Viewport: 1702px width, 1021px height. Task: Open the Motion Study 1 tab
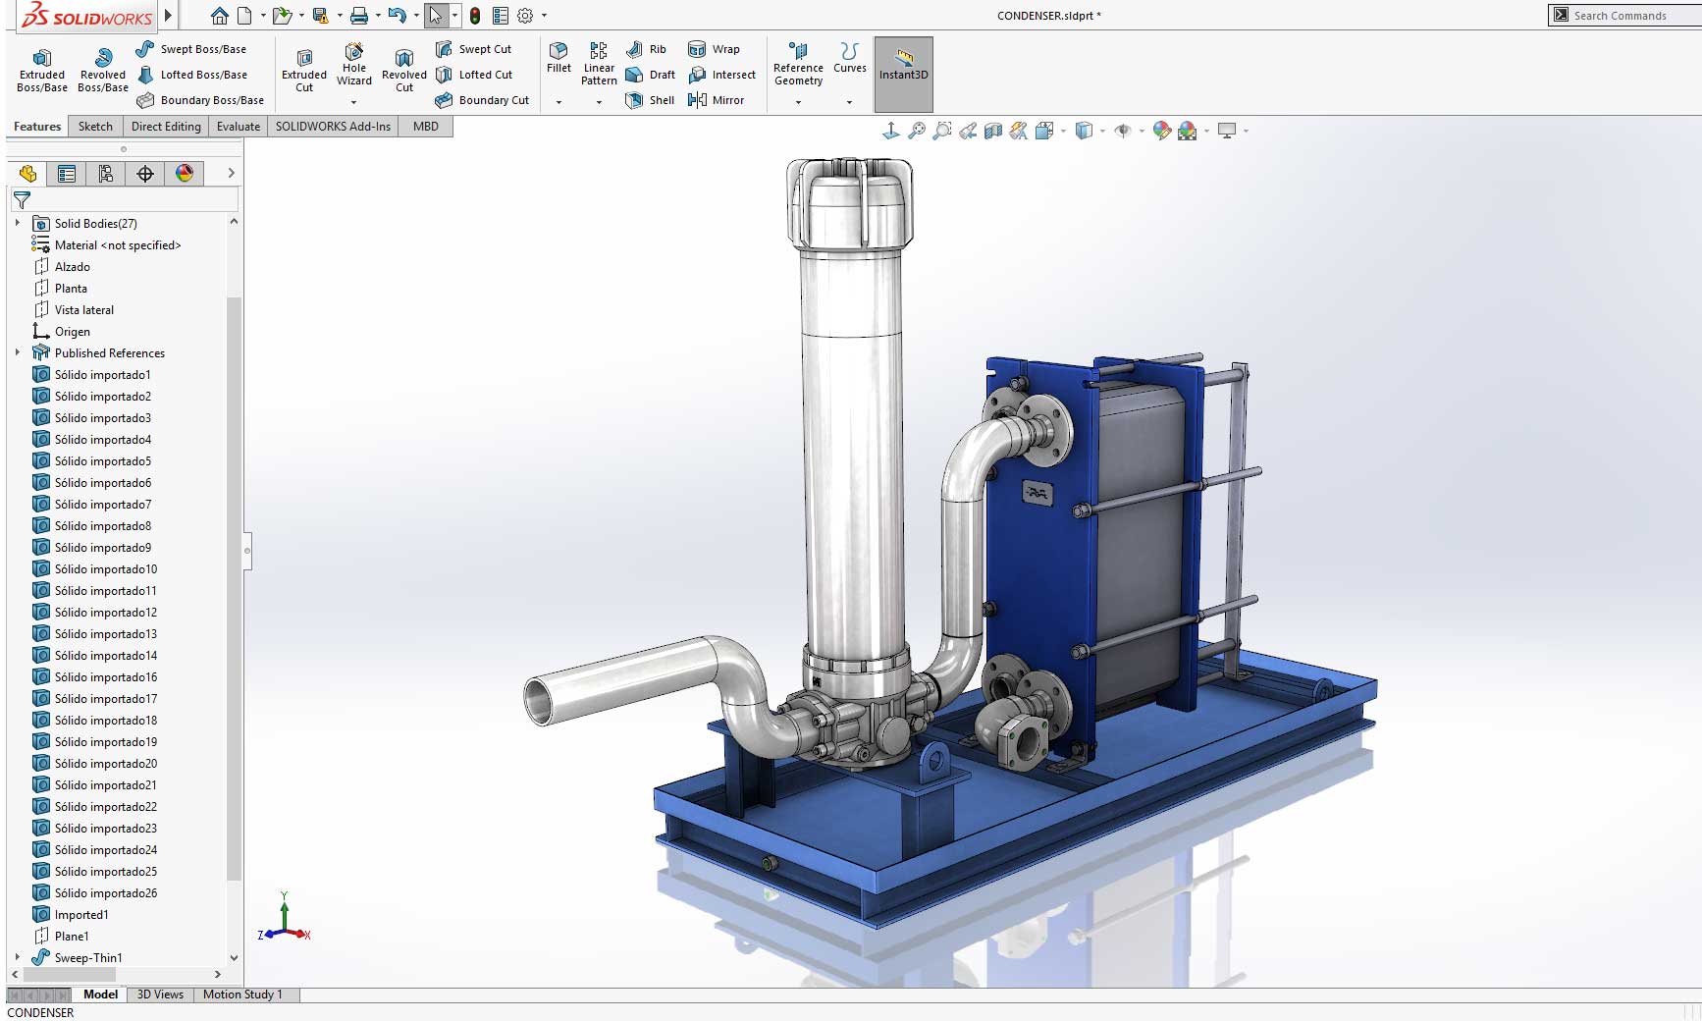click(243, 994)
